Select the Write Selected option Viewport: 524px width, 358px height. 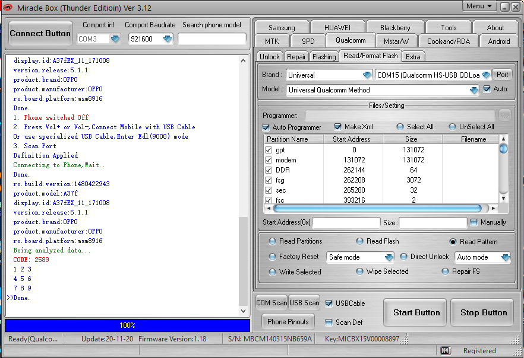coord(272,272)
